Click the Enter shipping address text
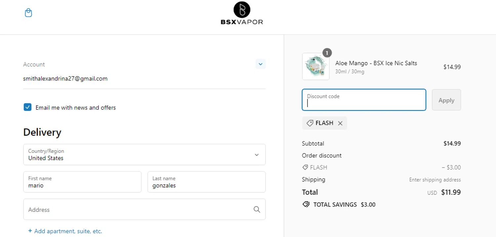This screenshot has height=237, width=496. point(435,180)
